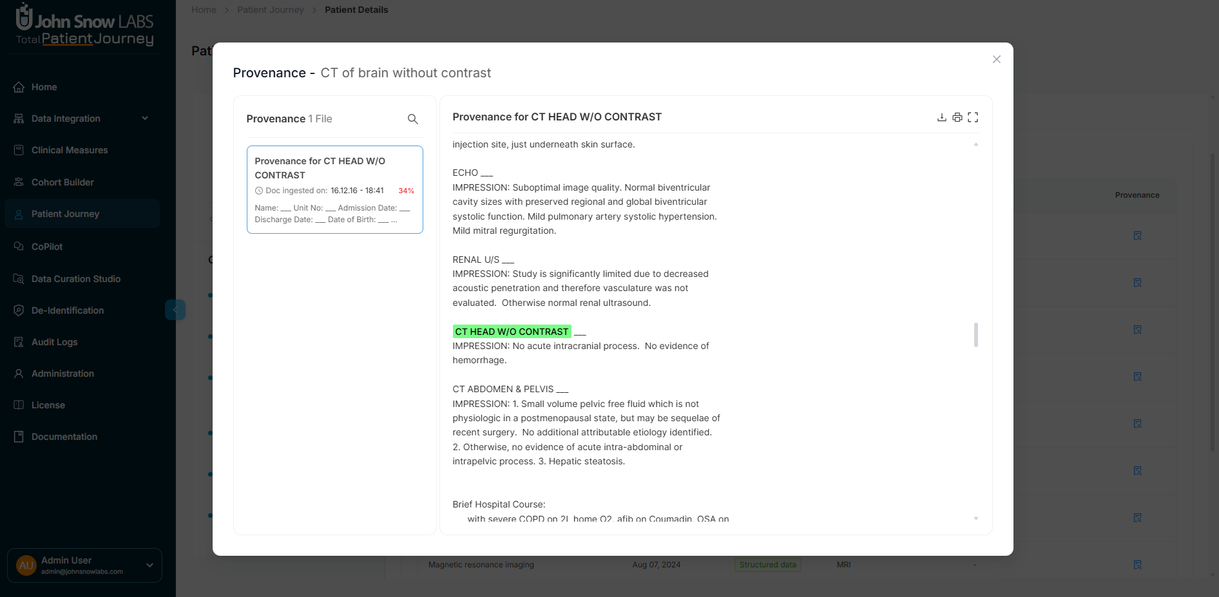Open the provenance file search box

[413, 119]
